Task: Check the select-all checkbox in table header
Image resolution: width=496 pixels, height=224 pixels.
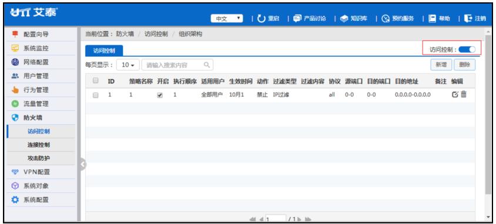Action: tap(96, 81)
